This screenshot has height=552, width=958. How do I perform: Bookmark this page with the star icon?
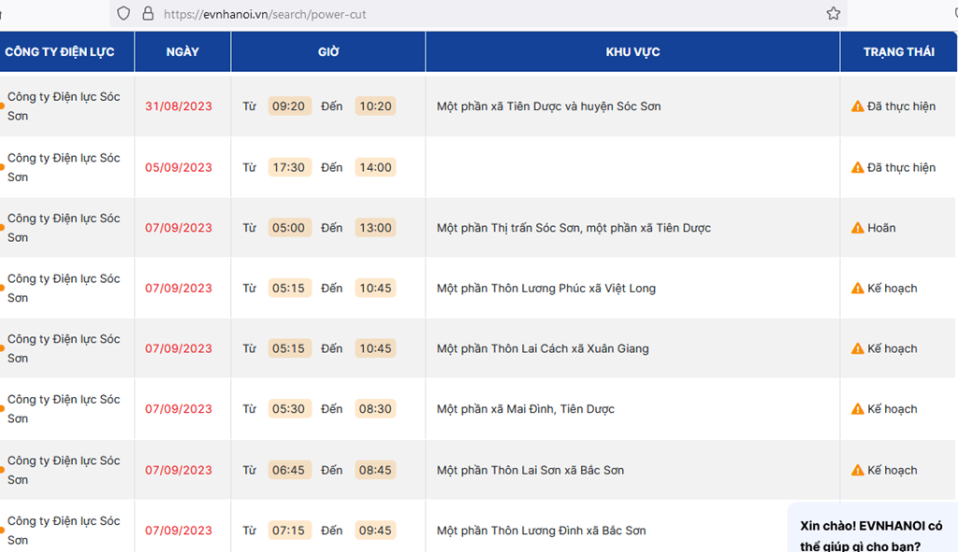(x=834, y=13)
